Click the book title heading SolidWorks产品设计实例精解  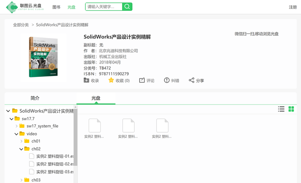pyautogui.click(x=117, y=37)
